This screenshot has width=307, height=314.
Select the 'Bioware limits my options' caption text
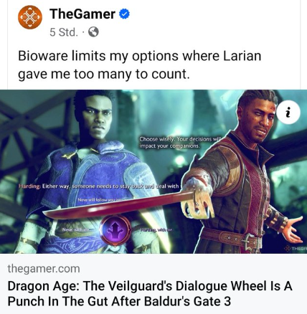pyautogui.click(x=139, y=65)
